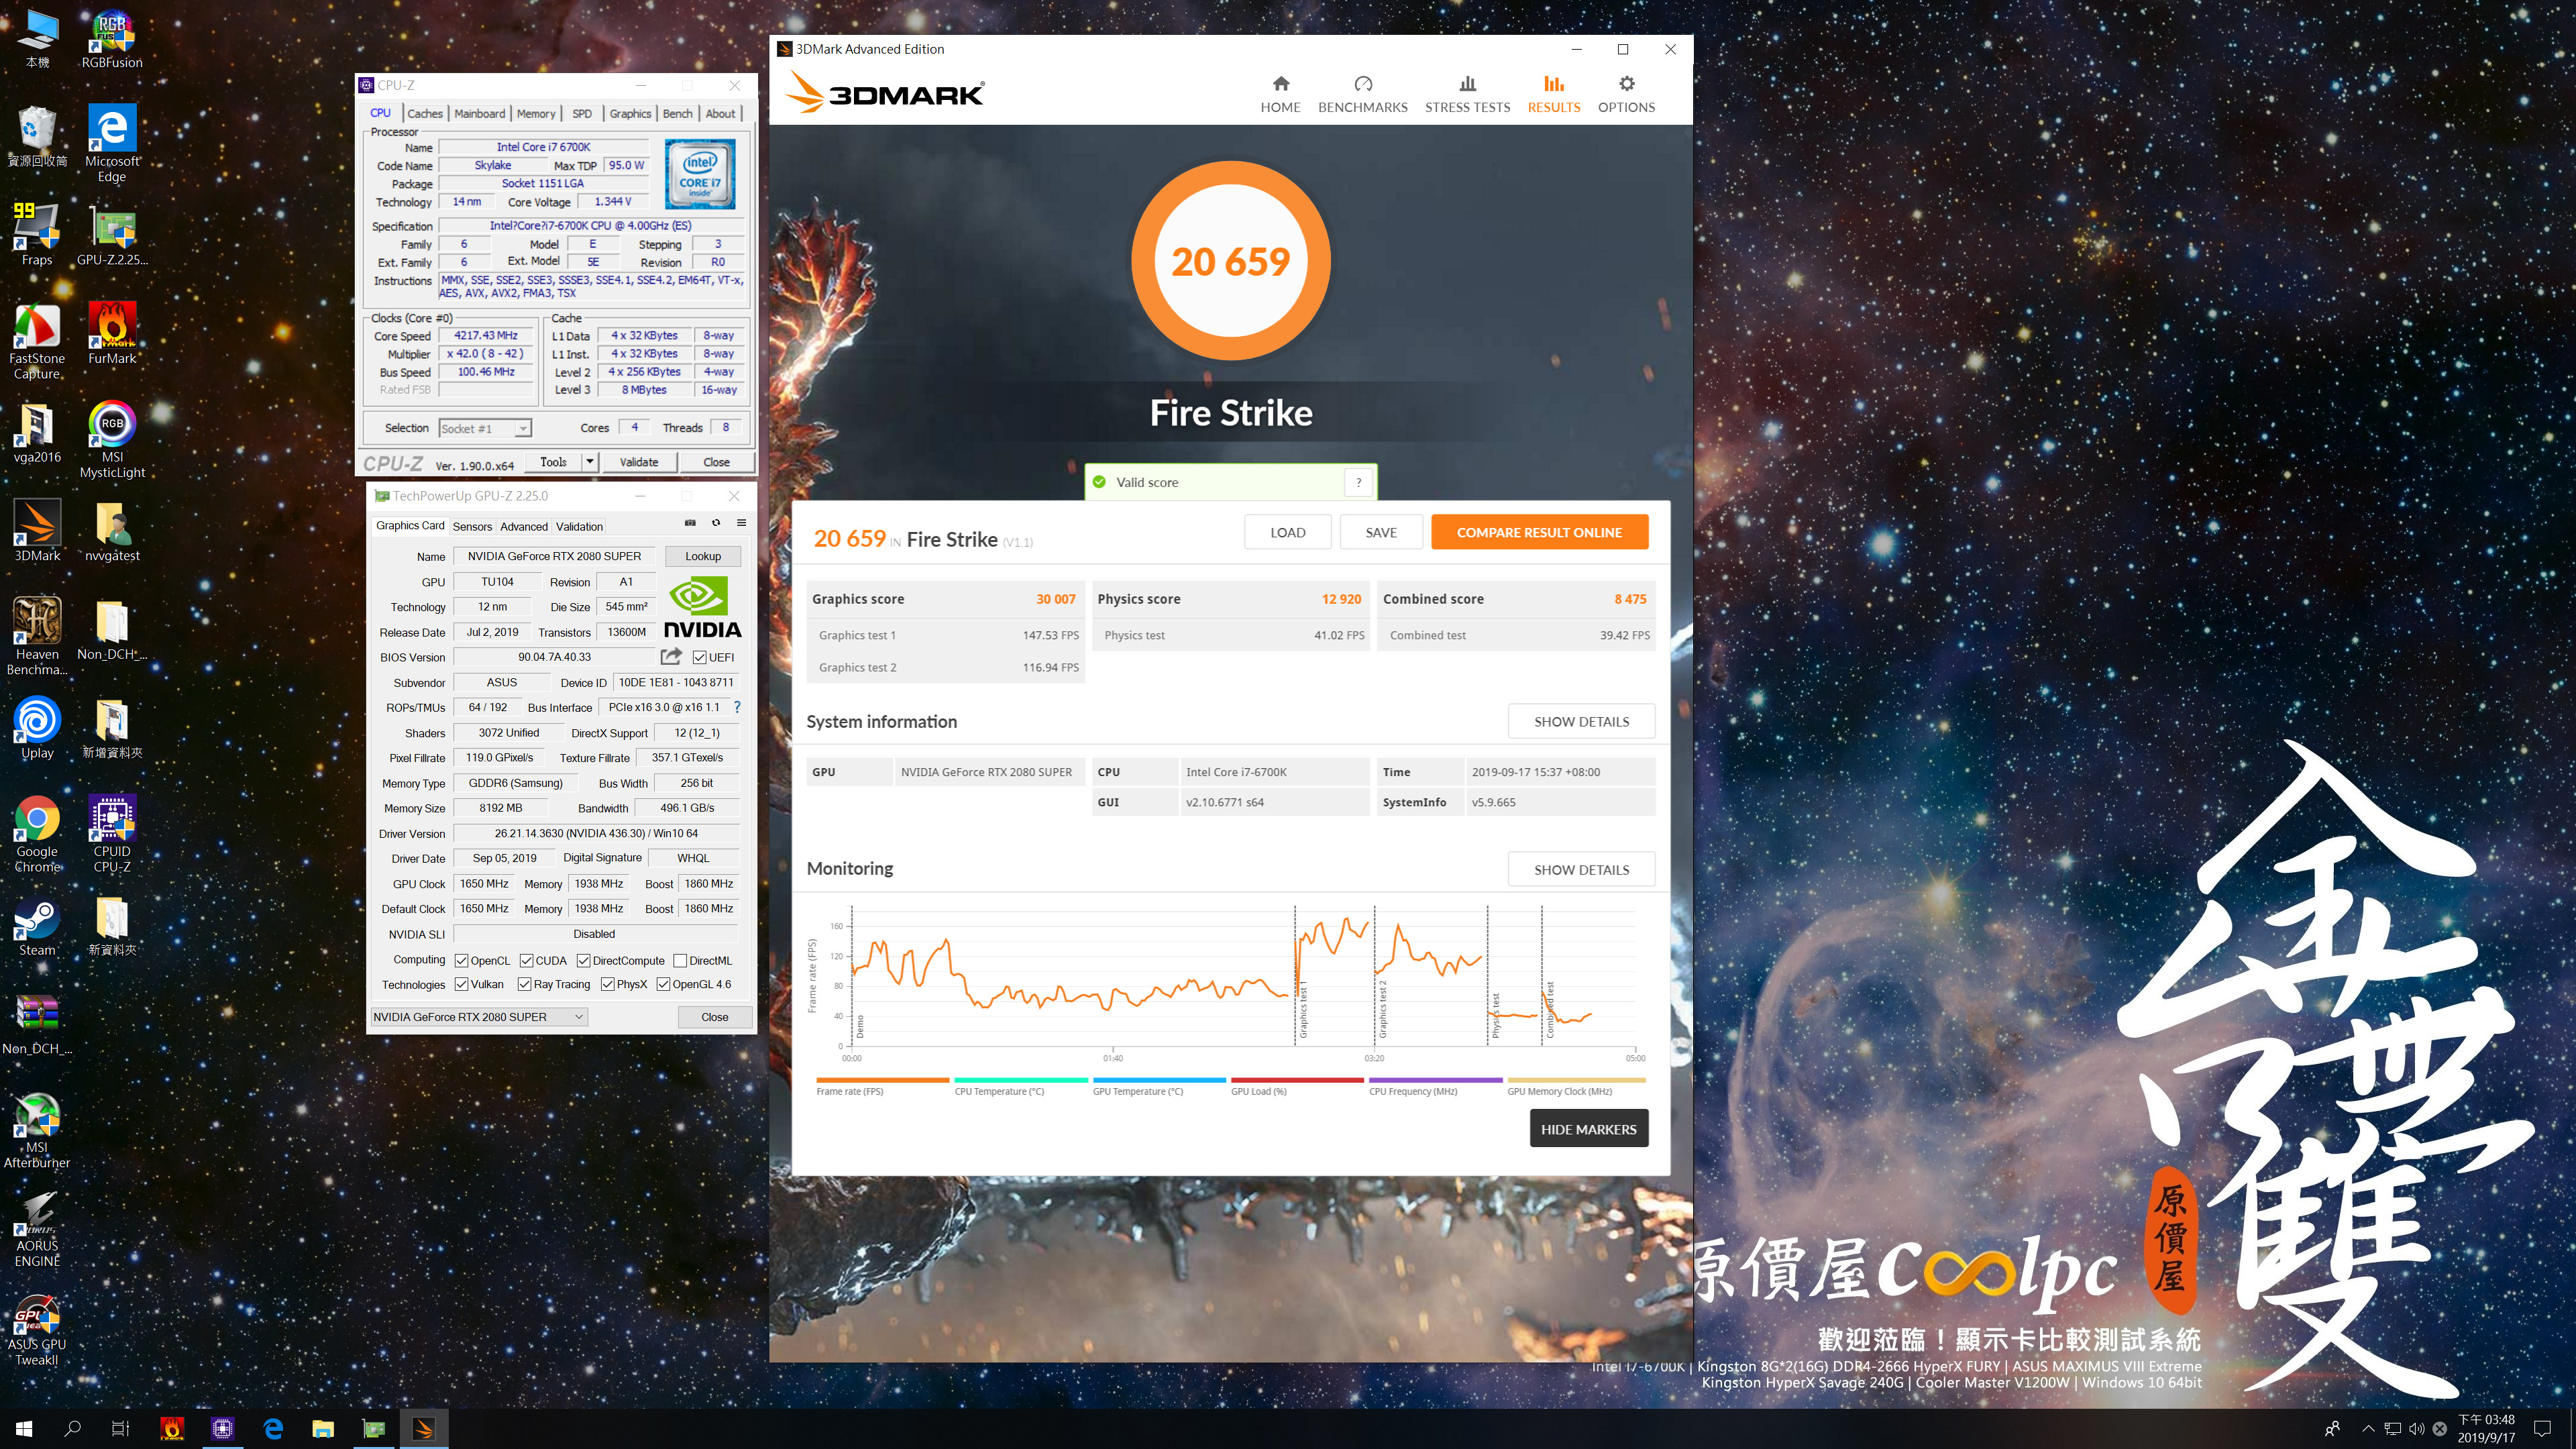Click the CPU Temperature legend bar
The width and height of the screenshot is (2576, 1449).
click(1020, 1080)
